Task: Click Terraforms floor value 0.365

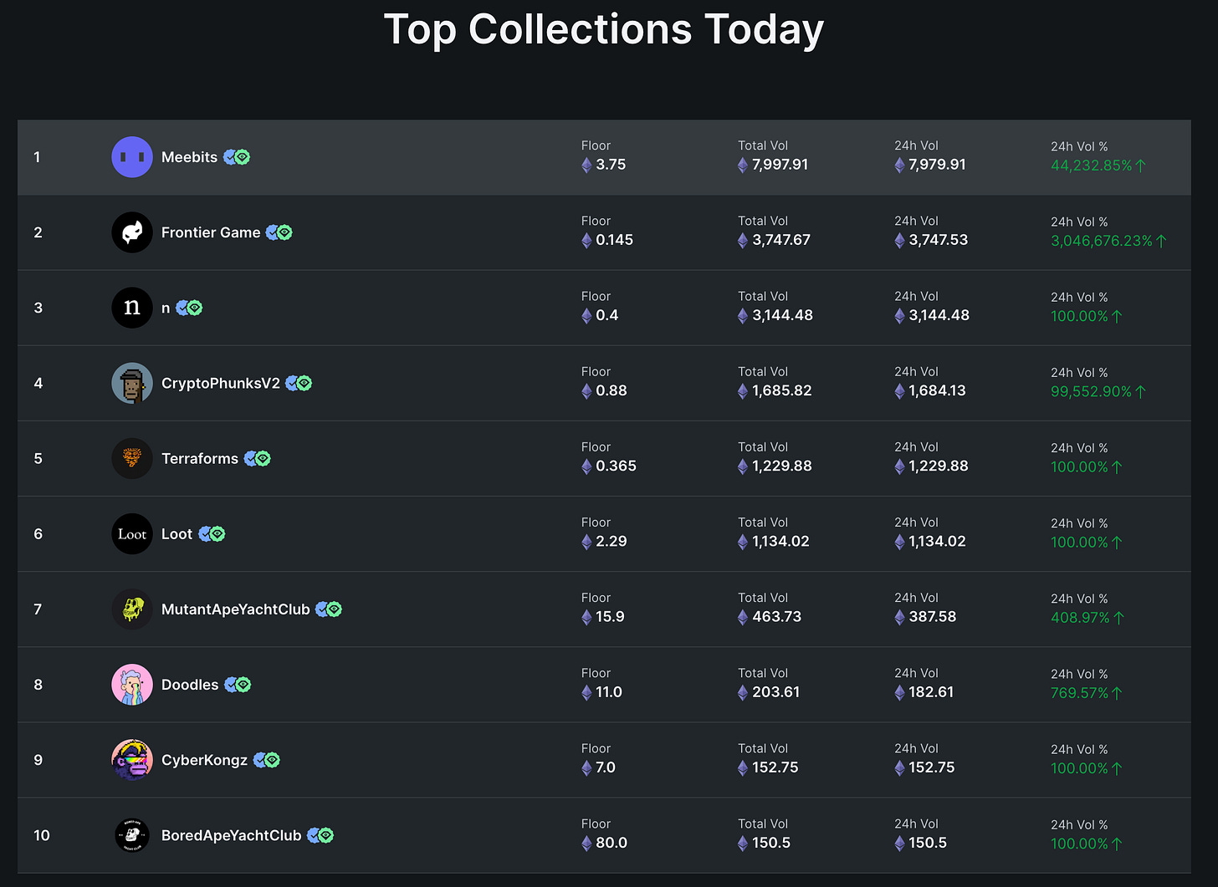Action: 616,466
